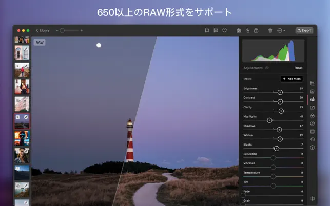
Task: Flag the photo with the flag icon
Action: click(x=207, y=30)
